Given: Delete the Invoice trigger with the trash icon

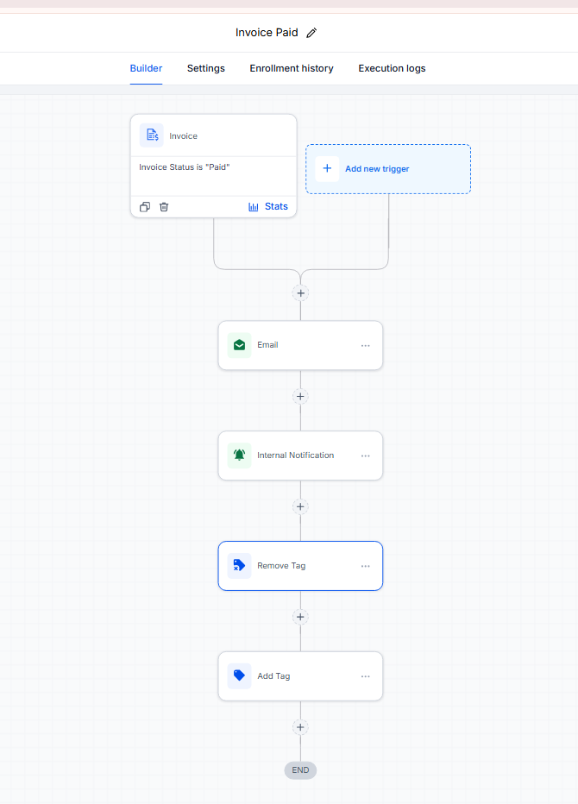Looking at the screenshot, I should [164, 207].
